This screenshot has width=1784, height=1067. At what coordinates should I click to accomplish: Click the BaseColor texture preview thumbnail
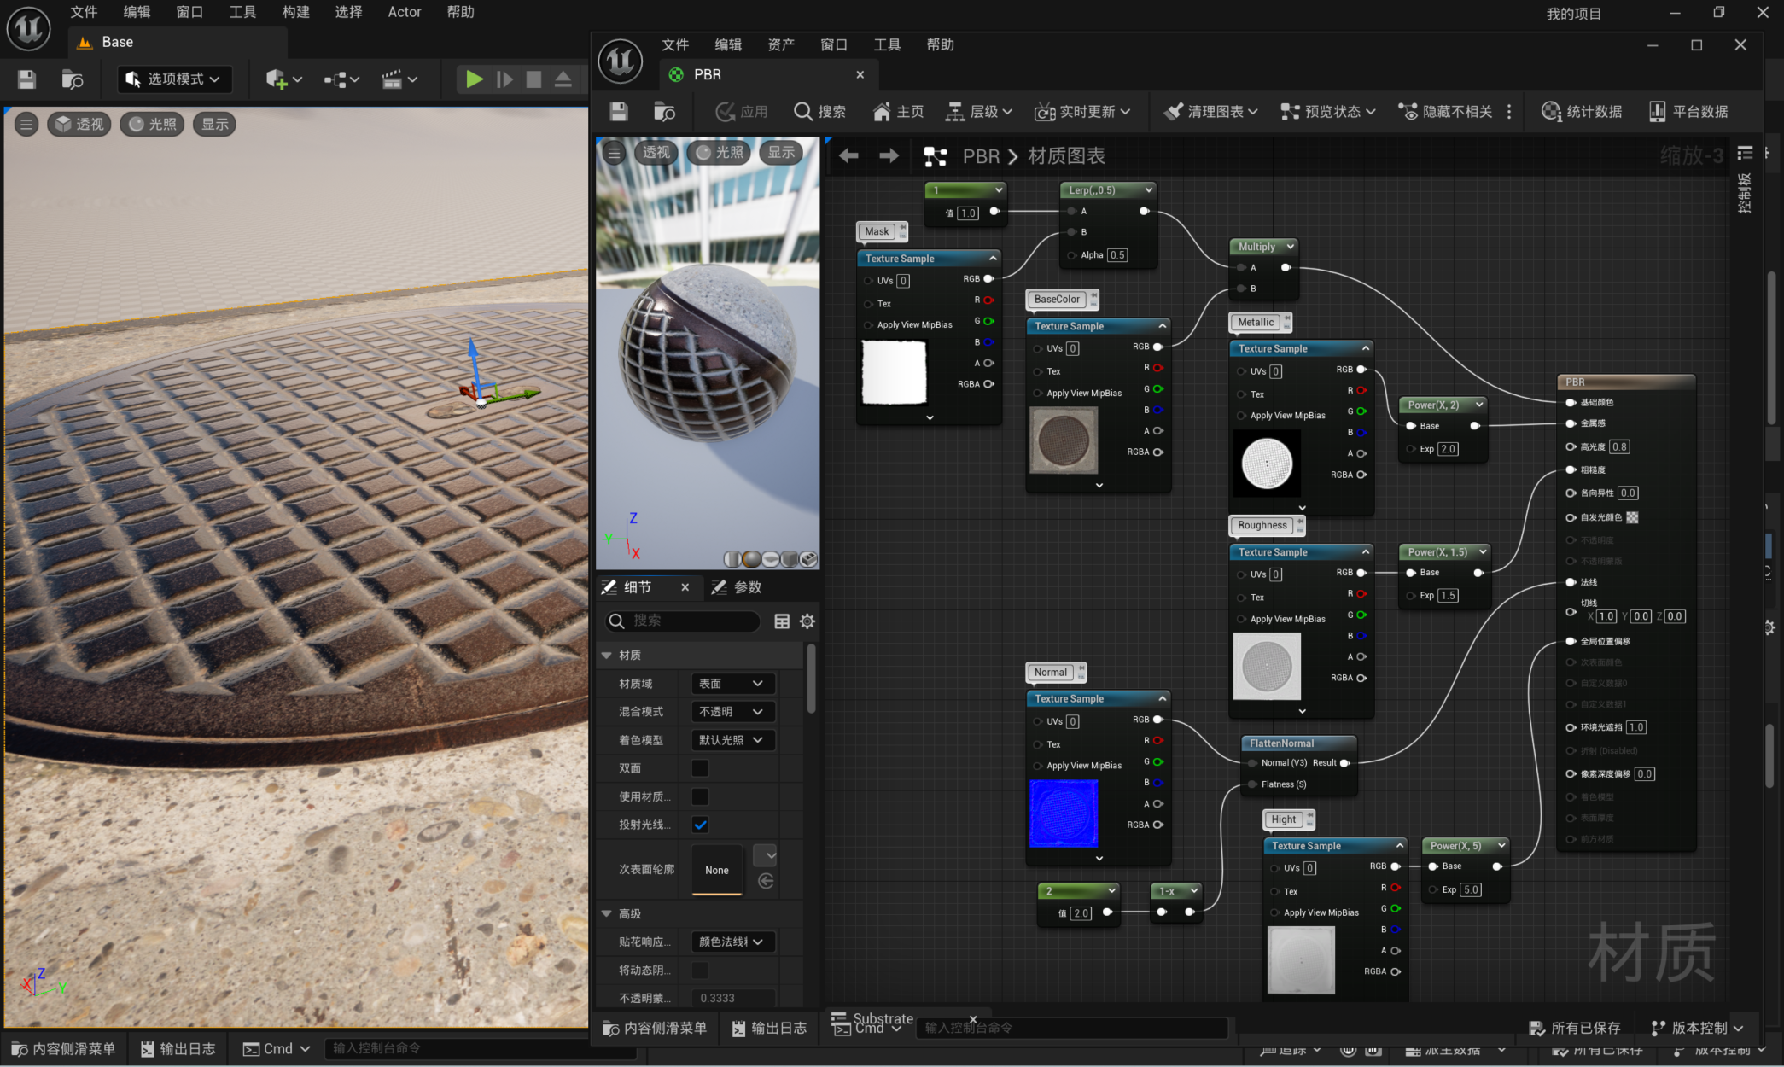1063,440
